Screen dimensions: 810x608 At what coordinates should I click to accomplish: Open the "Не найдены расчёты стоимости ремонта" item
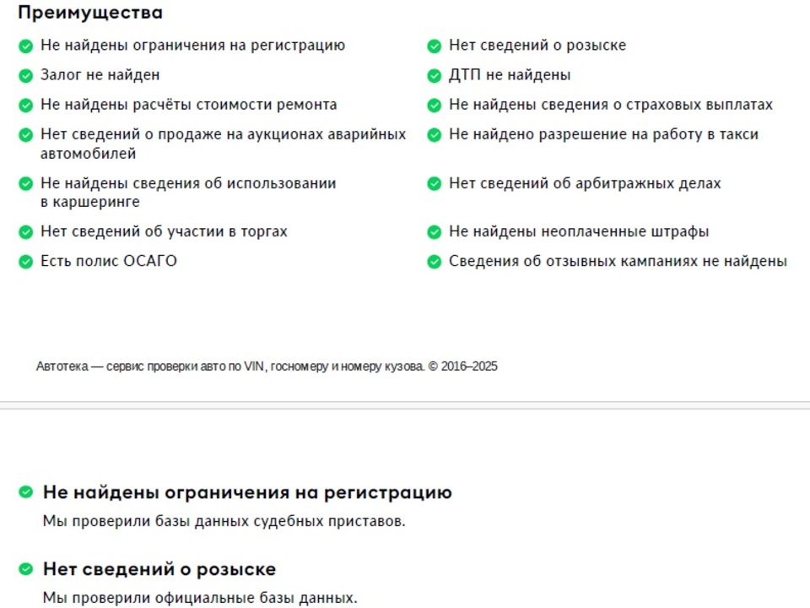pyautogui.click(x=188, y=105)
